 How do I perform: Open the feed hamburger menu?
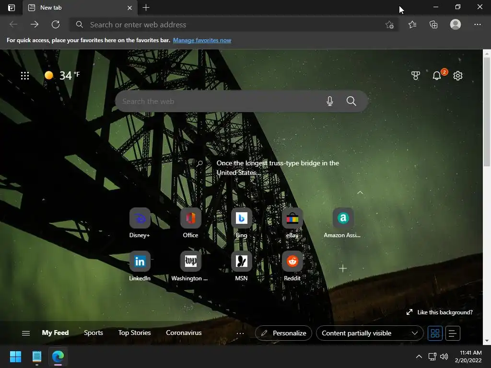tap(26, 333)
